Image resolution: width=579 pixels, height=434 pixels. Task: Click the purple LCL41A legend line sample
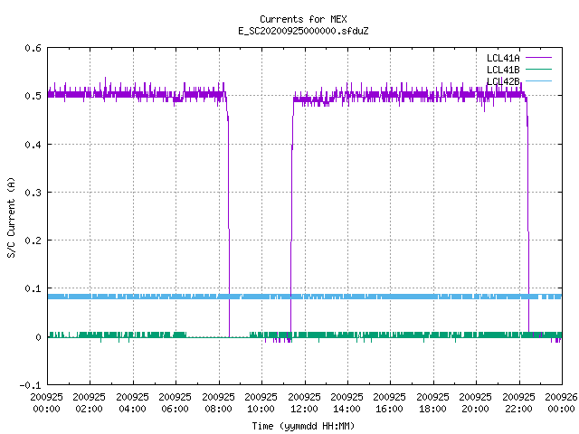click(x=538, y=58)
